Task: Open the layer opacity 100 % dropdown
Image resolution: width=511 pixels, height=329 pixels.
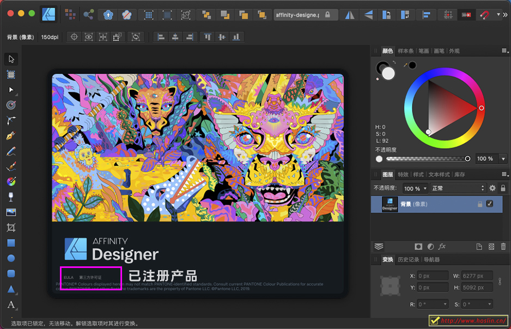Action: pos(416,188)
